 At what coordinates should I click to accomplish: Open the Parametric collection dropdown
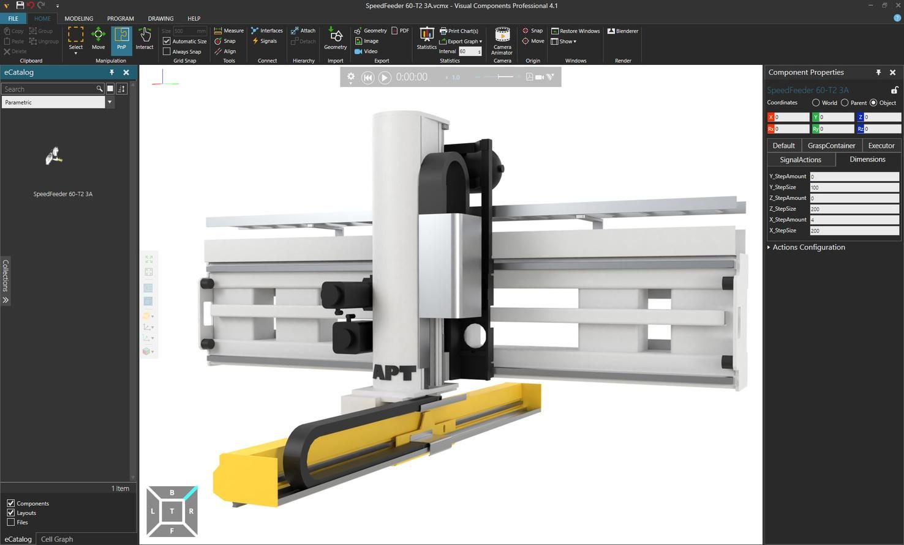click(109, 102)
